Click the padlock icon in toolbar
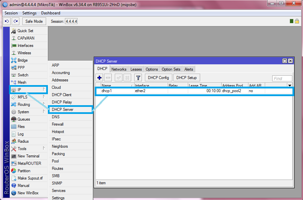Image resolution: width=303 pixels, height=200 pixels. tap(297, 21)
